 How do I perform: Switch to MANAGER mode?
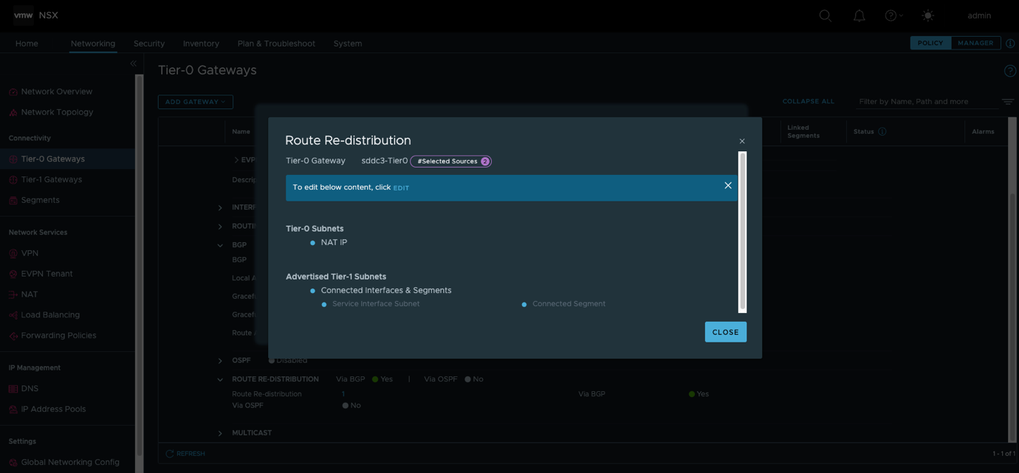975,43
